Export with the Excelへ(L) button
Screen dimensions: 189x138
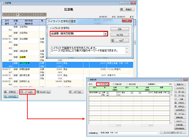click(43, 92)
